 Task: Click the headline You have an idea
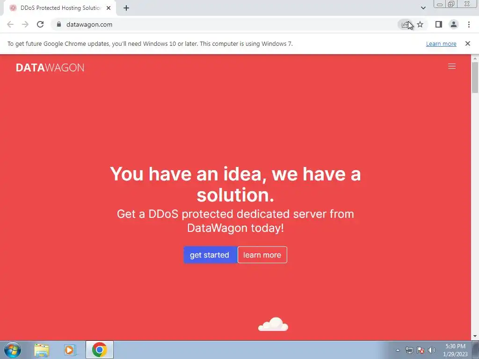coord(235,184)
